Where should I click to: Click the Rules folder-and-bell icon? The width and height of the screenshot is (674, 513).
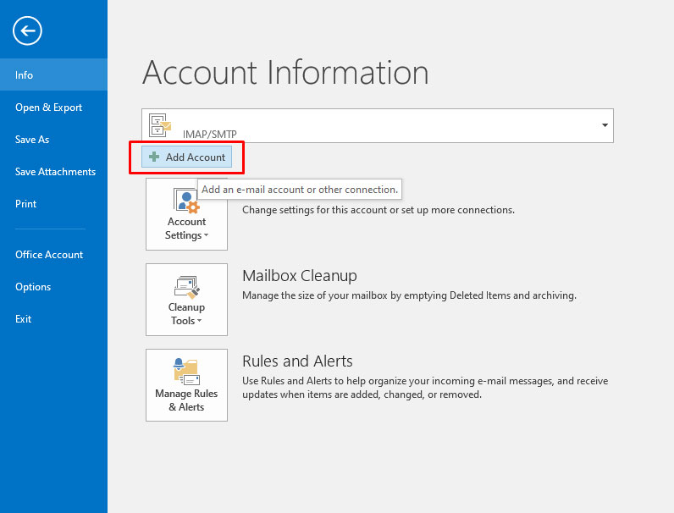[186, 372]
